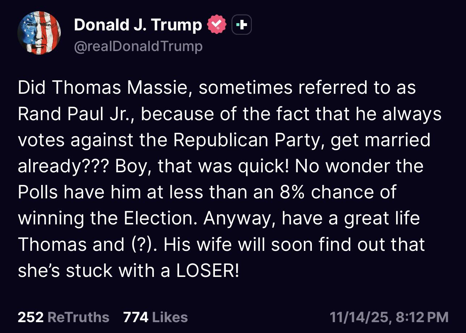Open the flag-painted profile avatar
Screen dimensions: 466x333
click(39, 33)
